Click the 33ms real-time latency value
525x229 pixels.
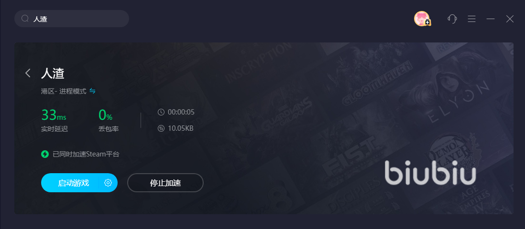[x=54, y=115]
